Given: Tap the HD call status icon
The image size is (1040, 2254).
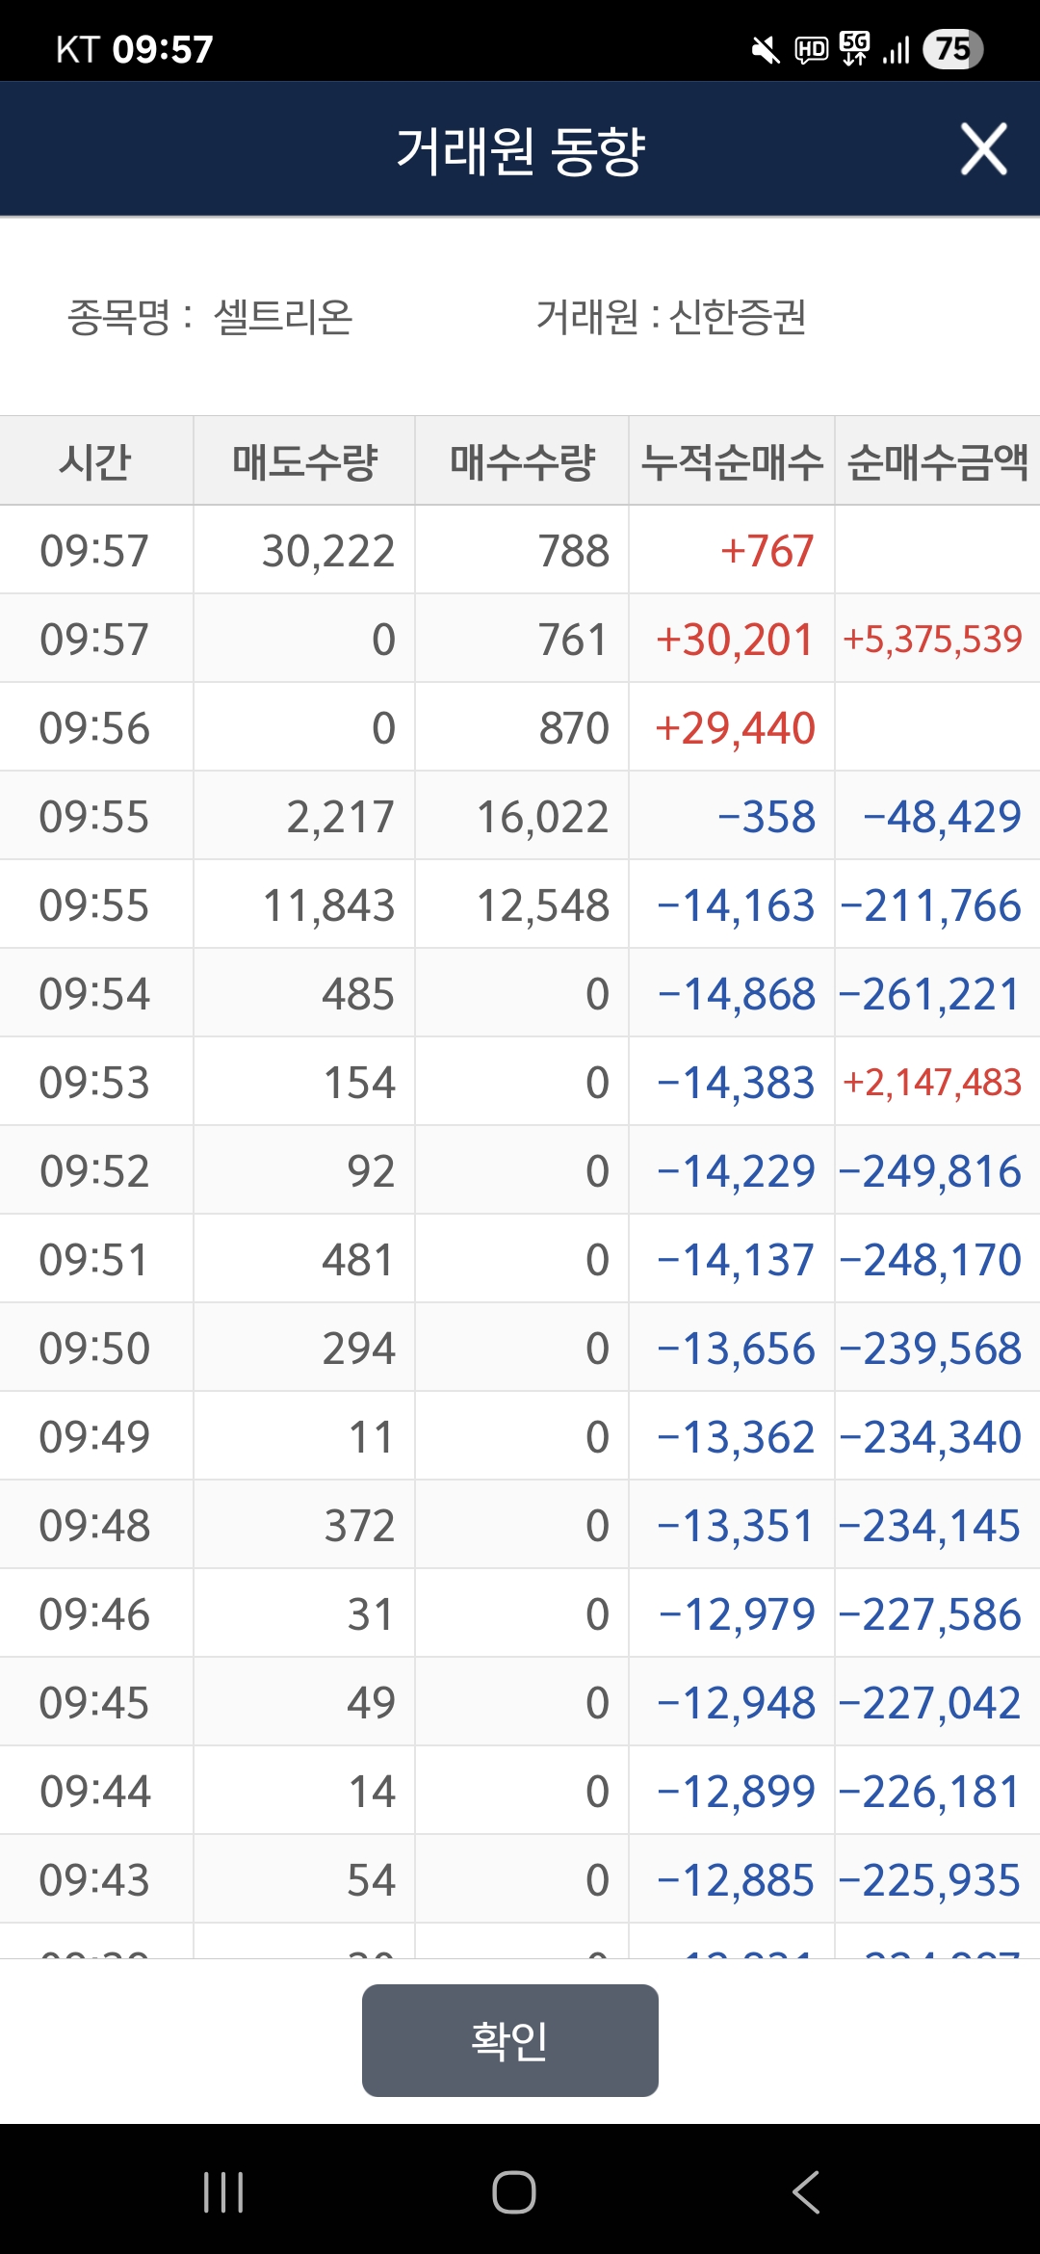Looking at the screenshot, I should pos(811,50).
